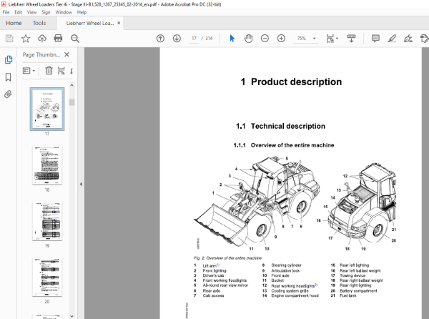
Task: Open the File menu
Action: pos(6,12)
